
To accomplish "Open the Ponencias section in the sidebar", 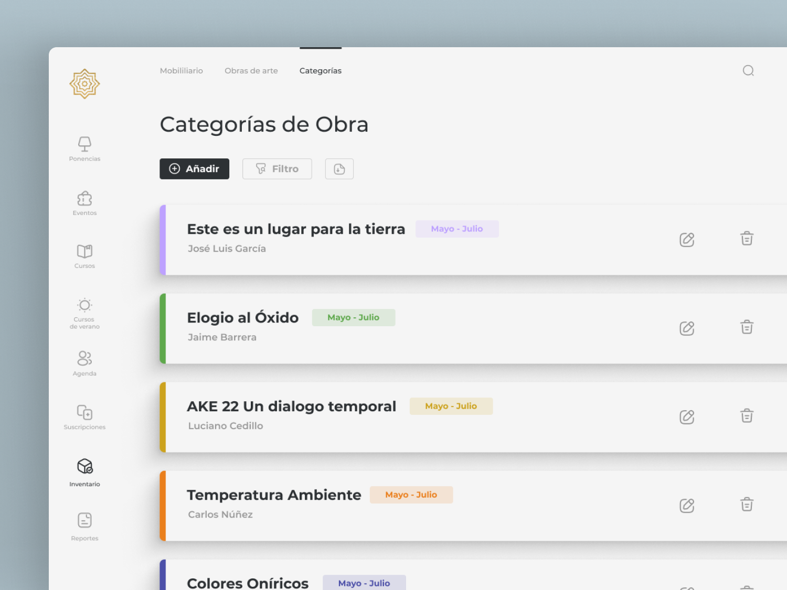I will click(84, 148).
